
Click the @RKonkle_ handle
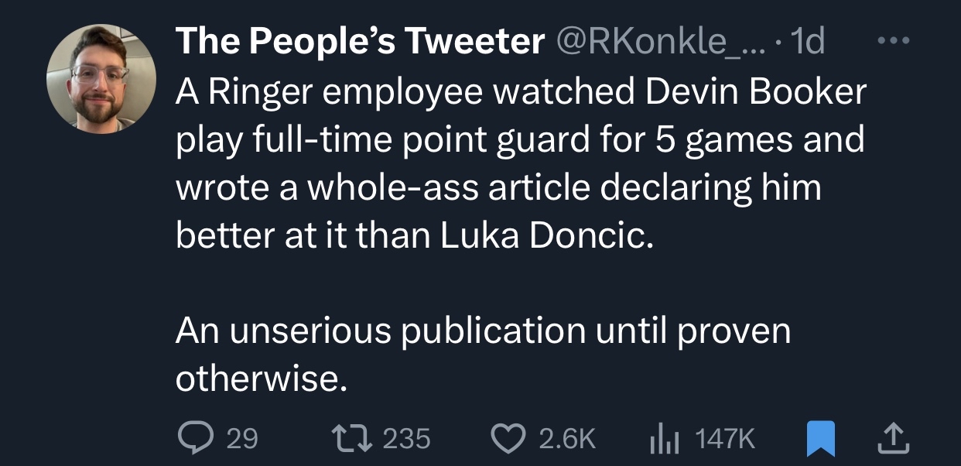tap(656, 42)
